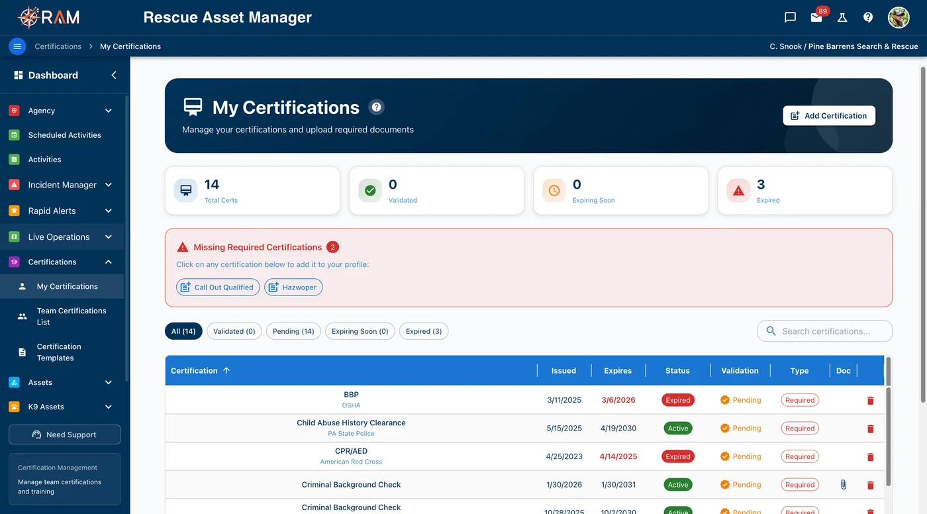Click the Total Certs summary card
Image resolution: width=927 pixels, height=514 pixels.
click(x=252, y=191)
